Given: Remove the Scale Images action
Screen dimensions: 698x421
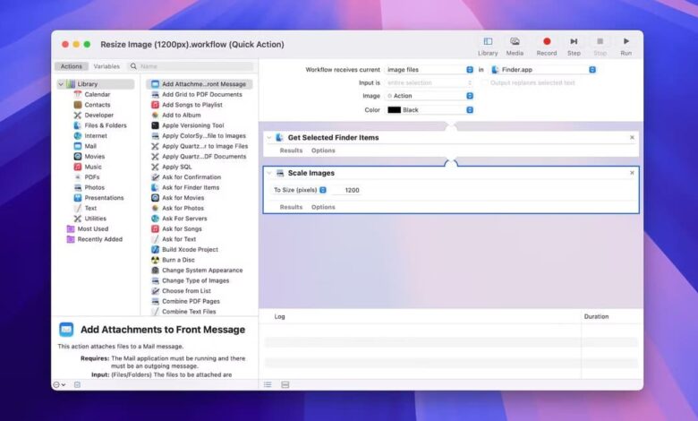Looking at the screenshot, I should click(x=632, y=173).
